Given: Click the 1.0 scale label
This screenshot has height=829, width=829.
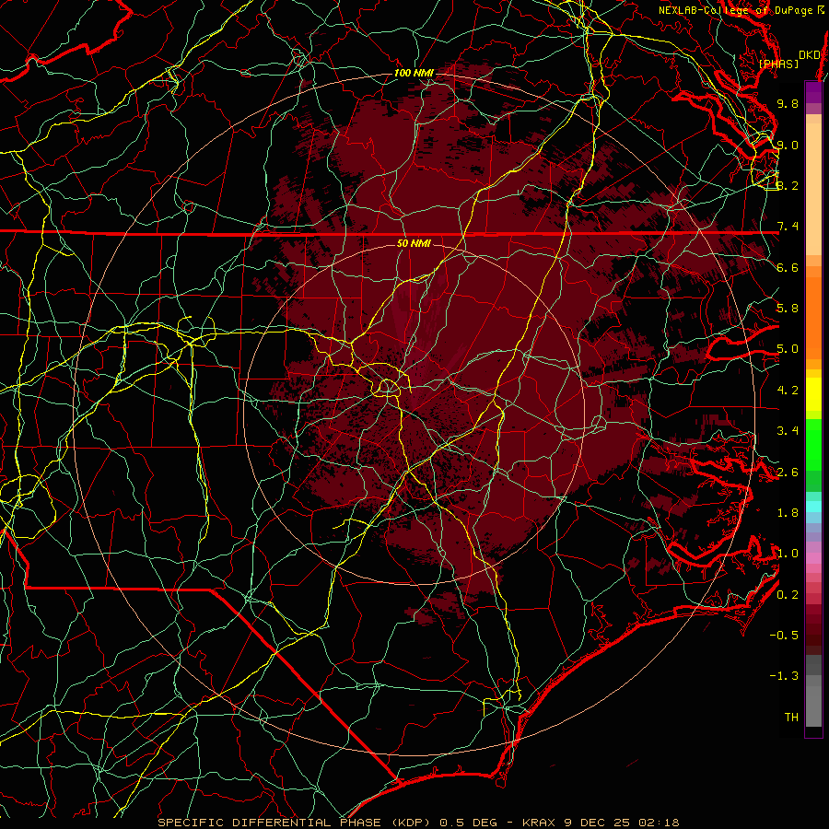Looking at the screenshot, I should (788, 554).
